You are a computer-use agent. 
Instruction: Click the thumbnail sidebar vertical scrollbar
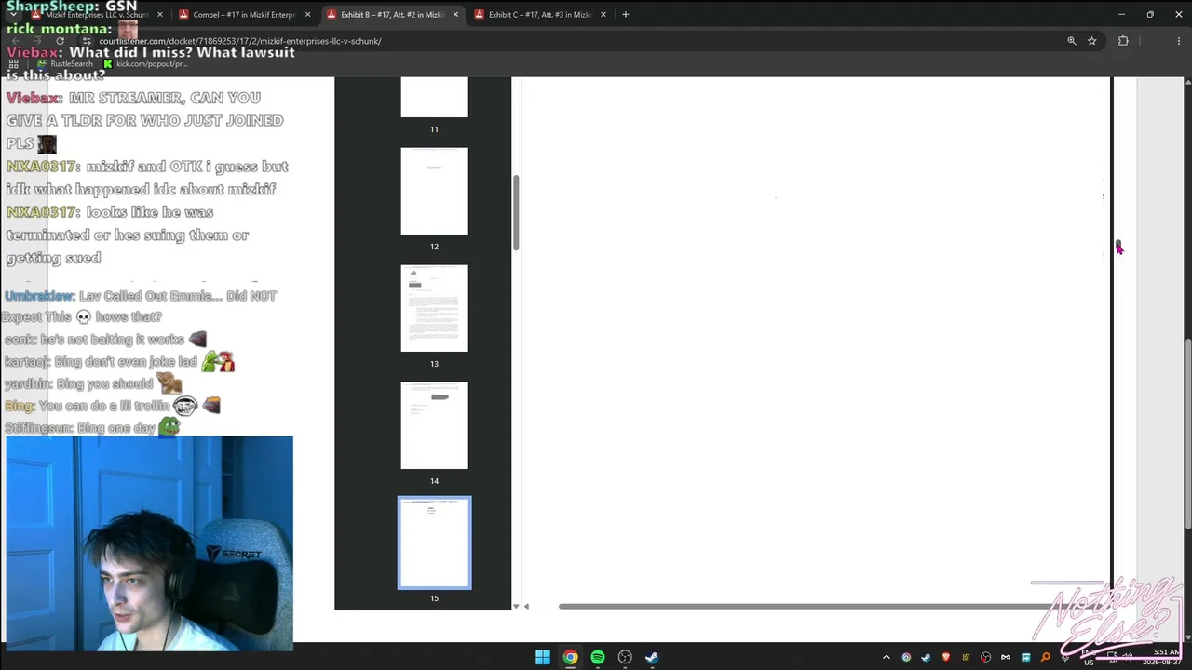[x=515, y=212]
